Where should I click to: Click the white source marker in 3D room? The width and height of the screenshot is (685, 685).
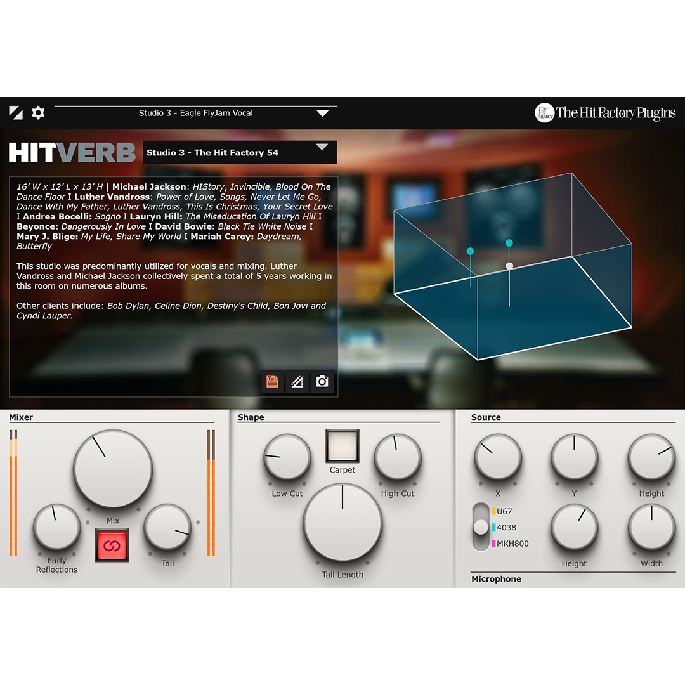(x=509, y=266)
